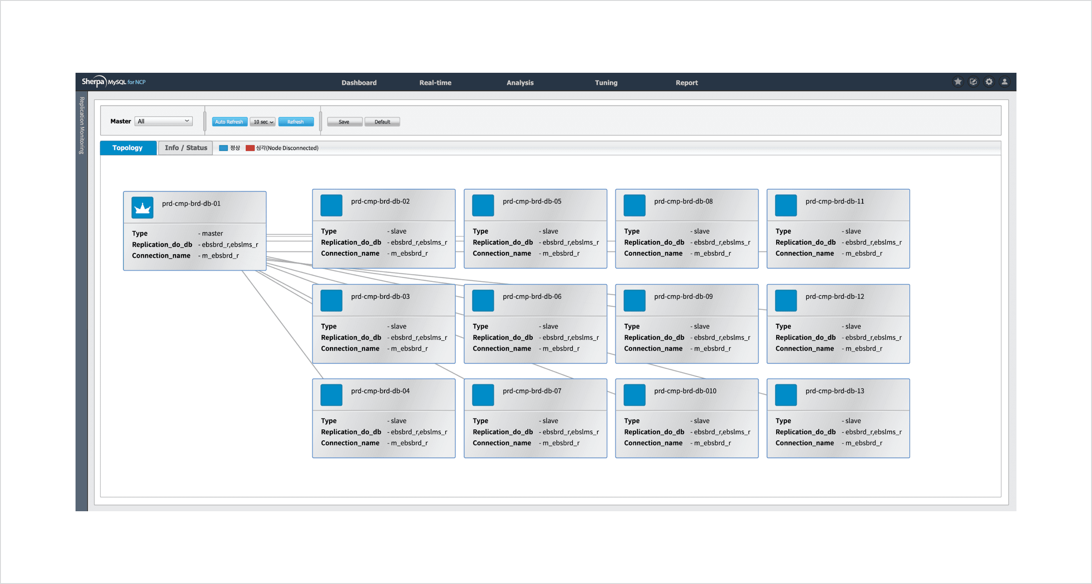Screen dimensions: 1092x584
Task: Toggle the Auto Refresh button
Action: [x=229, y=122]
